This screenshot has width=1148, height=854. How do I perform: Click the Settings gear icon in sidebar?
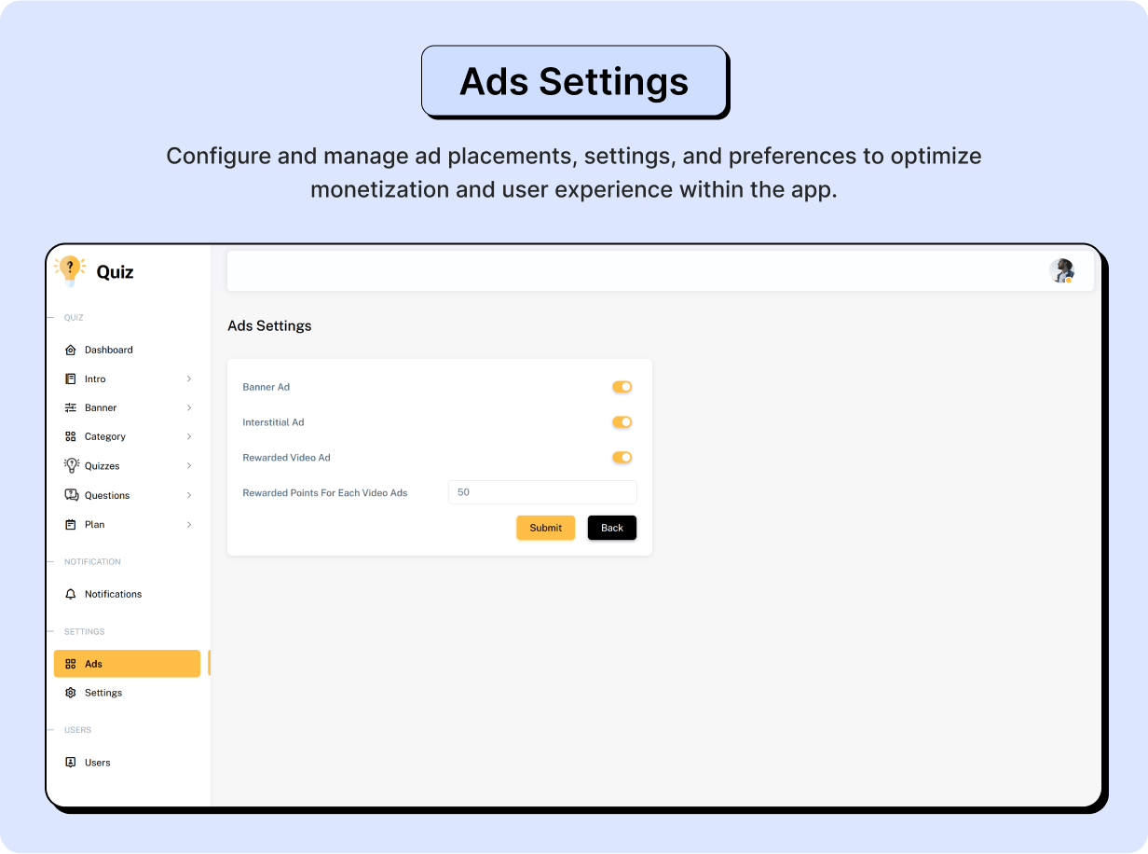point(71,693)
